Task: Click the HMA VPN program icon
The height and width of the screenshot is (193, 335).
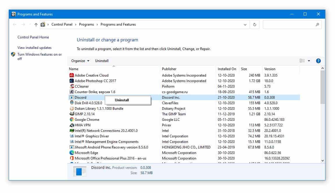Action: coord(72,125)
